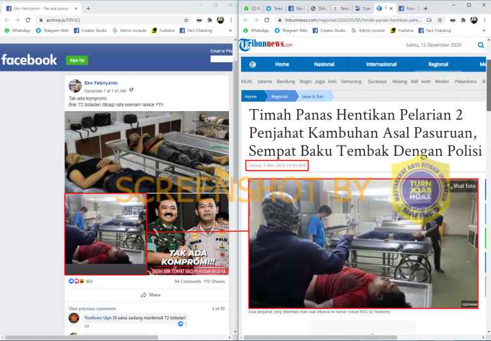This screenshot has width=491, height=341.
Task: Click the Email or Phone input field
Action: pyautogui.click(x=221, y=59)
